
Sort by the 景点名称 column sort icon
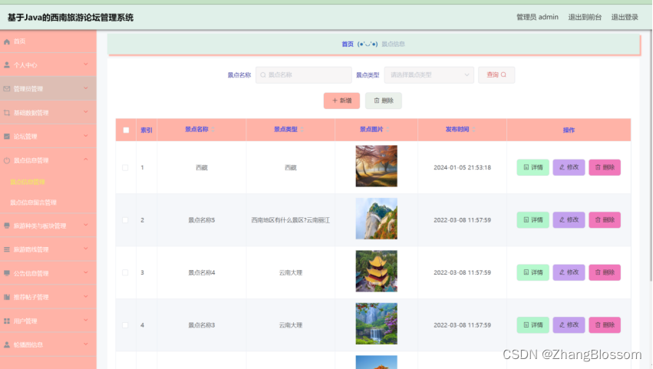[213, 130]
